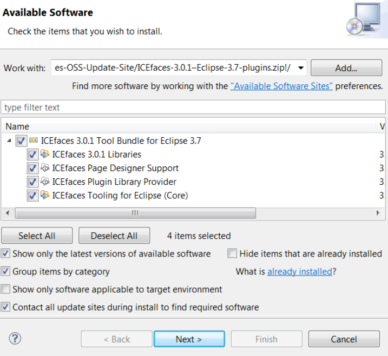
Task: Click the Name column header
Action: (x=17, y=126)
